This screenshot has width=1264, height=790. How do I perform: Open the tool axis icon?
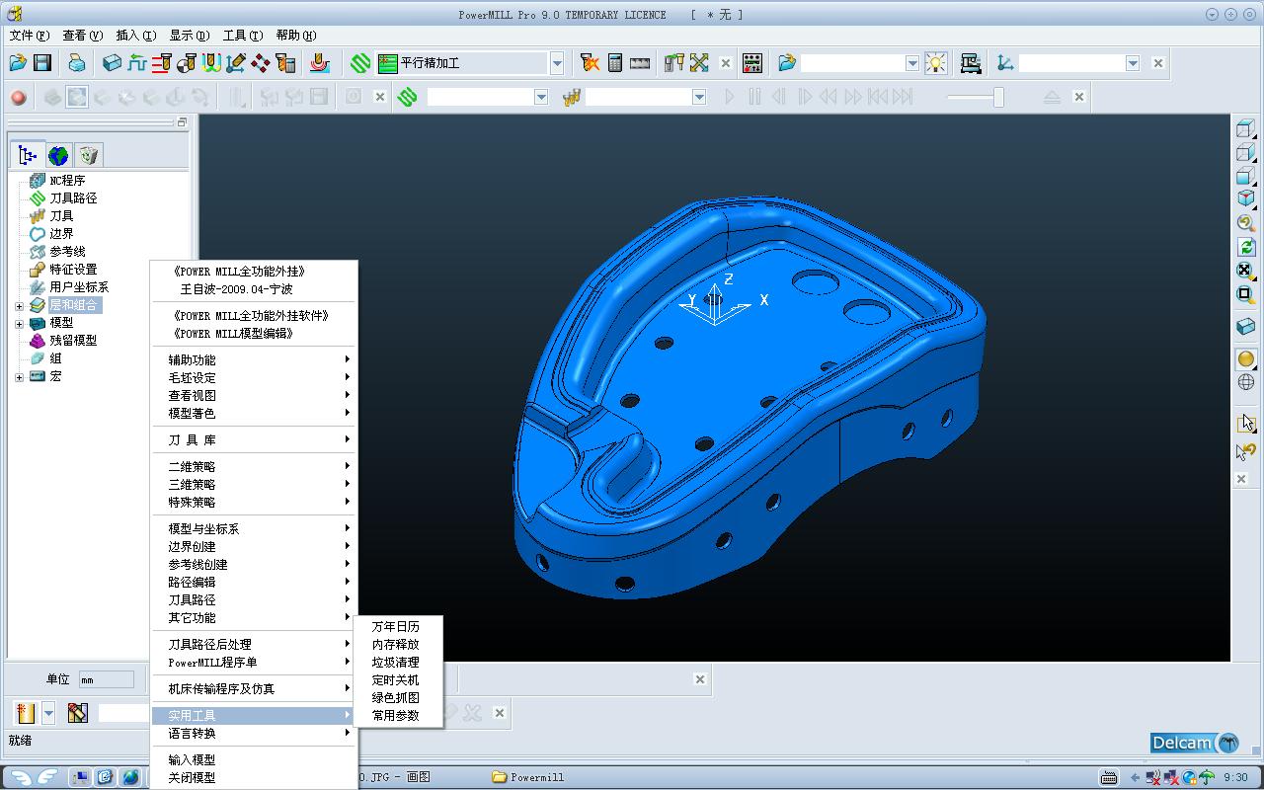click(x=236, y=63)
